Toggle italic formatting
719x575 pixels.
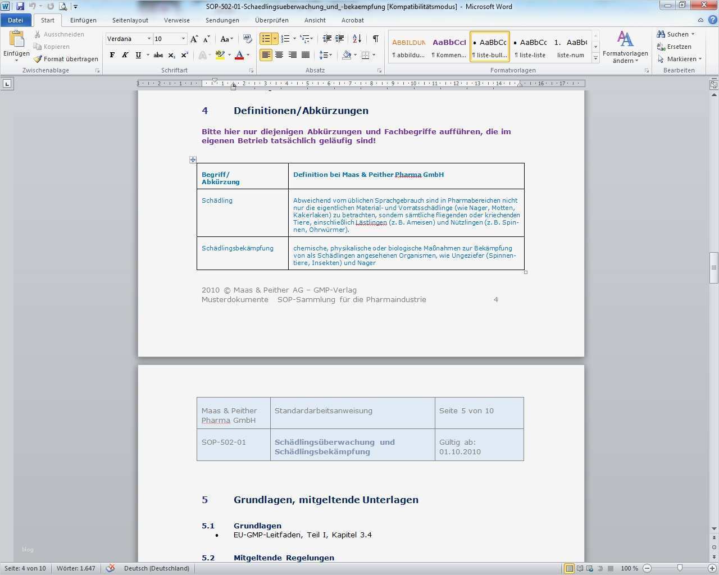125,55
